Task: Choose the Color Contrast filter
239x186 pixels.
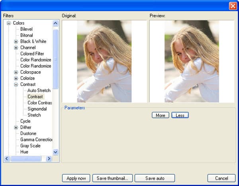Action: point(39,103)
